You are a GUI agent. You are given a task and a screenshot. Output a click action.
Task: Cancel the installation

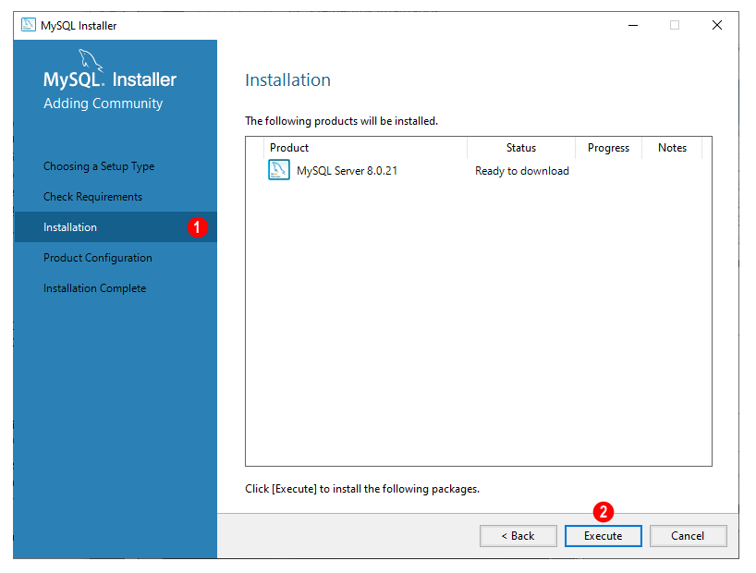click(688, 536)
